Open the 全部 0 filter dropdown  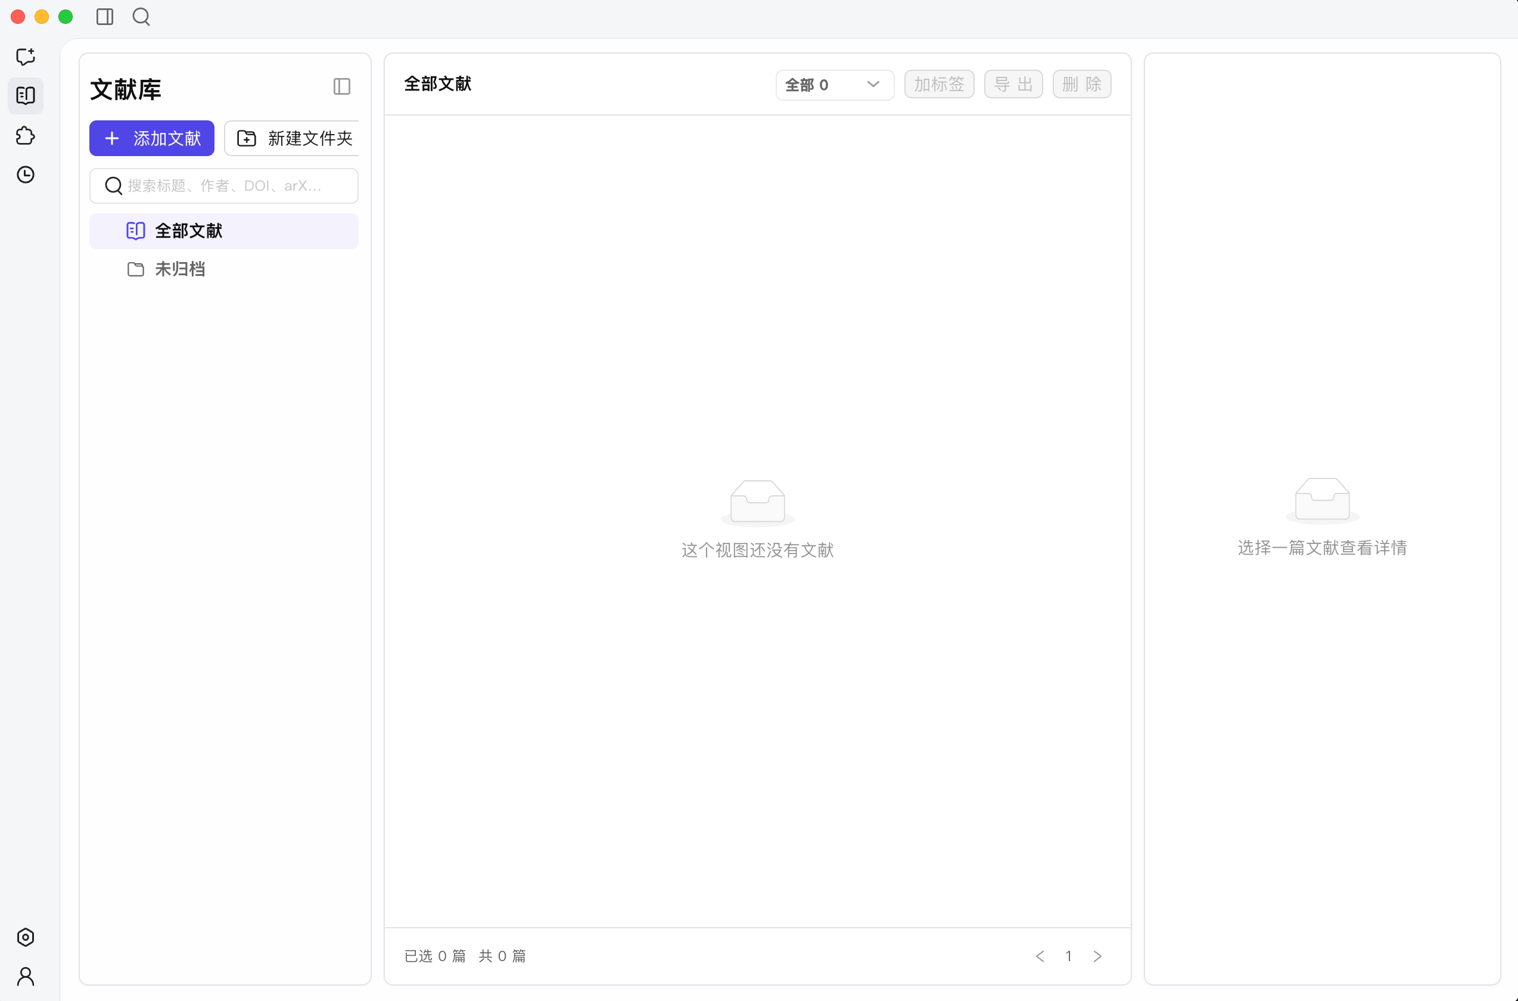coord(834,85)
